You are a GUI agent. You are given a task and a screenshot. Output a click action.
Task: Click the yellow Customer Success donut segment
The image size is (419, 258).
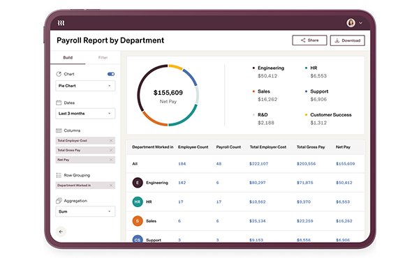point(175,66)
